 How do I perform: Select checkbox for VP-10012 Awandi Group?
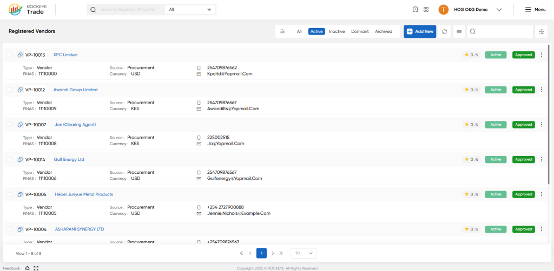point(10,90)
